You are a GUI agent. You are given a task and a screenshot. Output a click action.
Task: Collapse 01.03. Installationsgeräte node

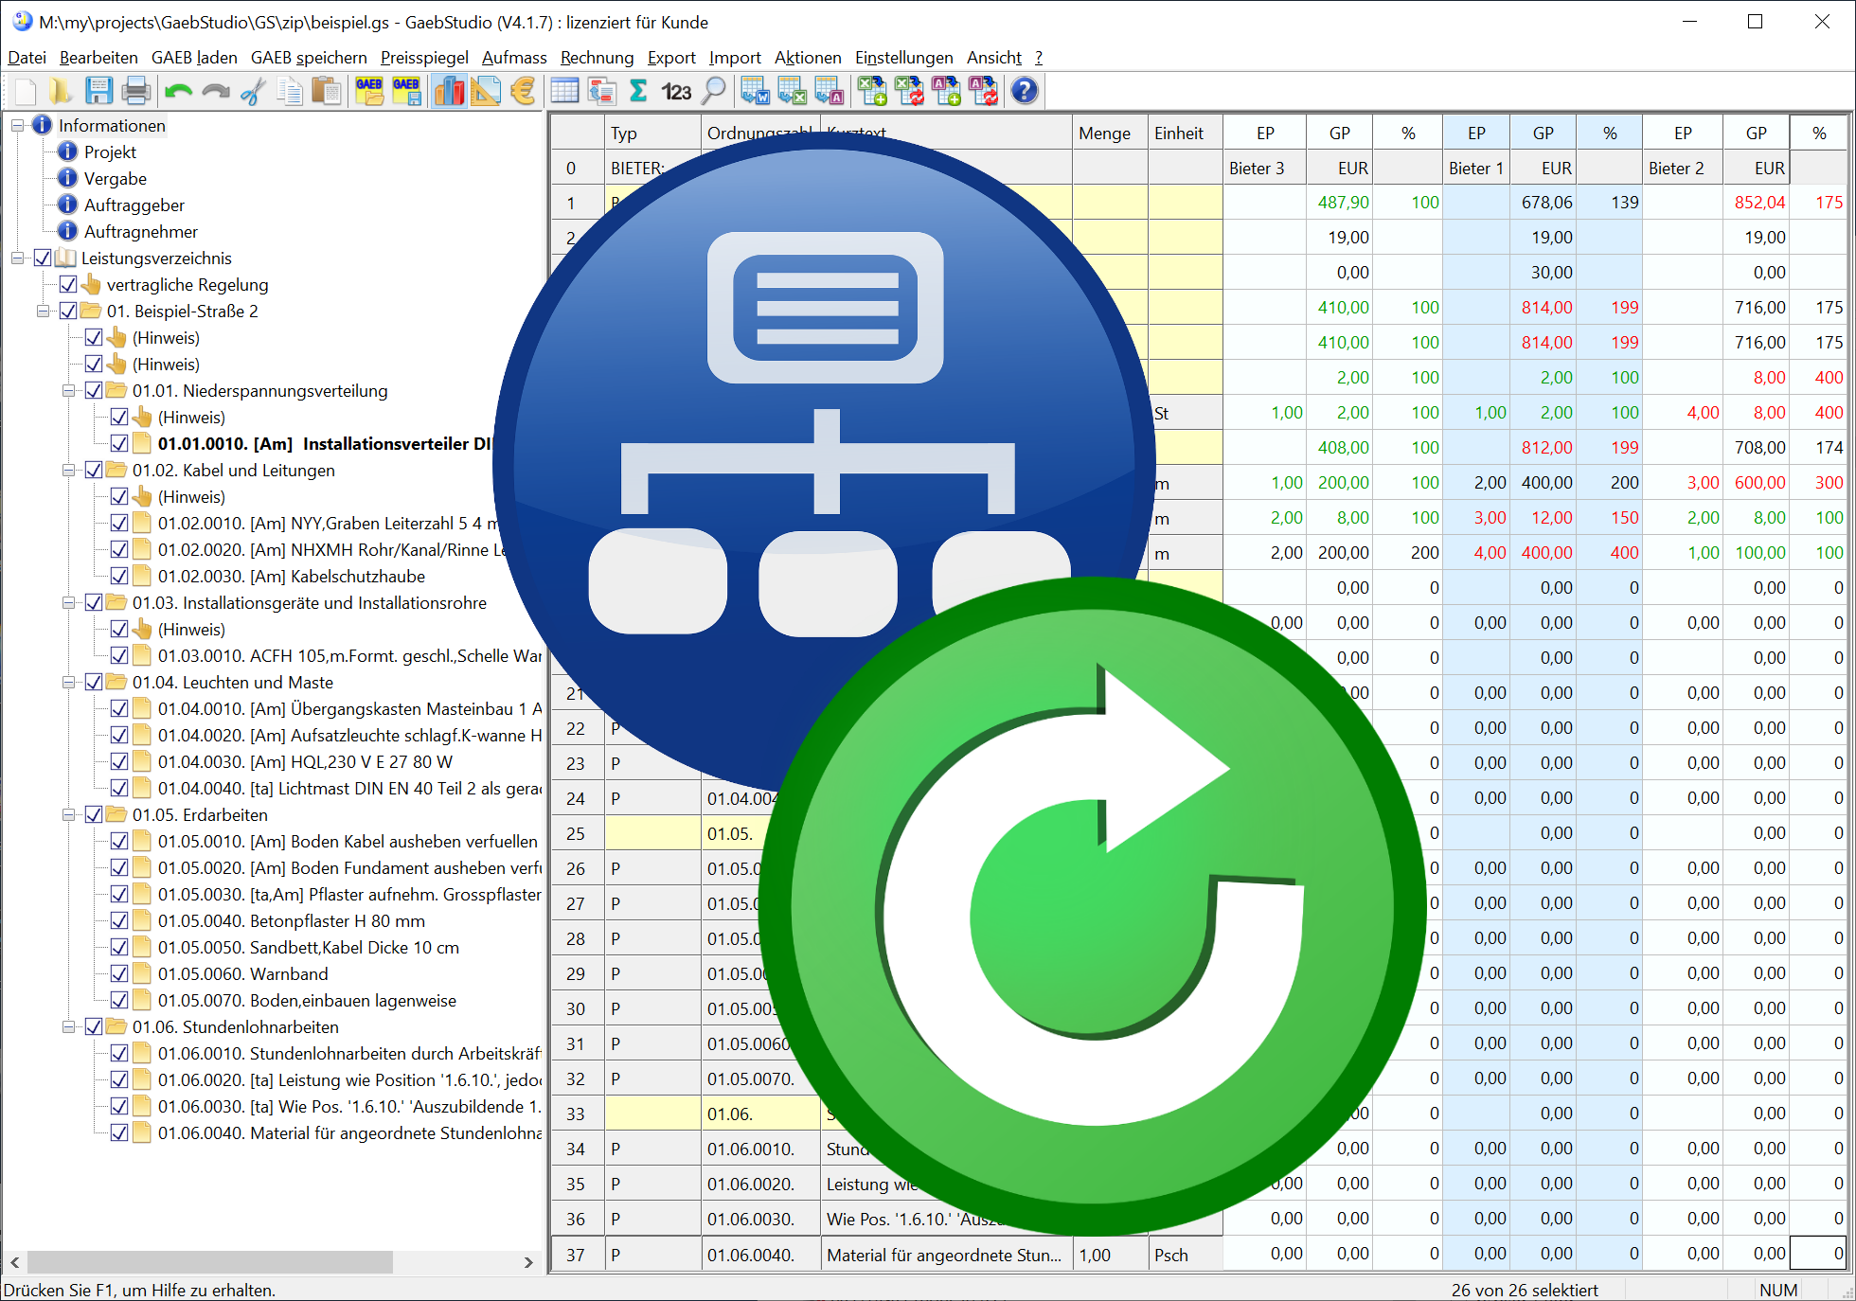point(68,602)
